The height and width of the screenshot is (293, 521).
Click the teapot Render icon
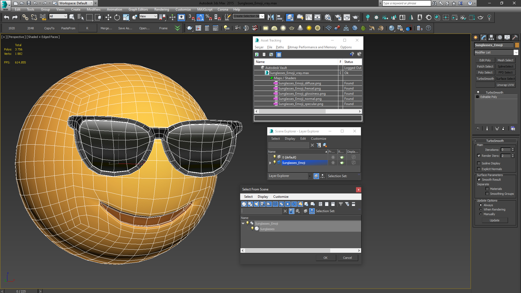click(355, 17)
